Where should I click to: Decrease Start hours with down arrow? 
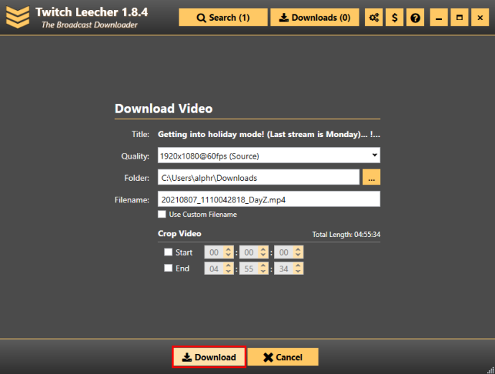[228, 255]
